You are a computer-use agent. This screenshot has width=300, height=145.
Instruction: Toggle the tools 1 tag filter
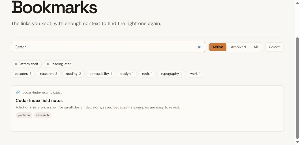click(x=147, y=74)
